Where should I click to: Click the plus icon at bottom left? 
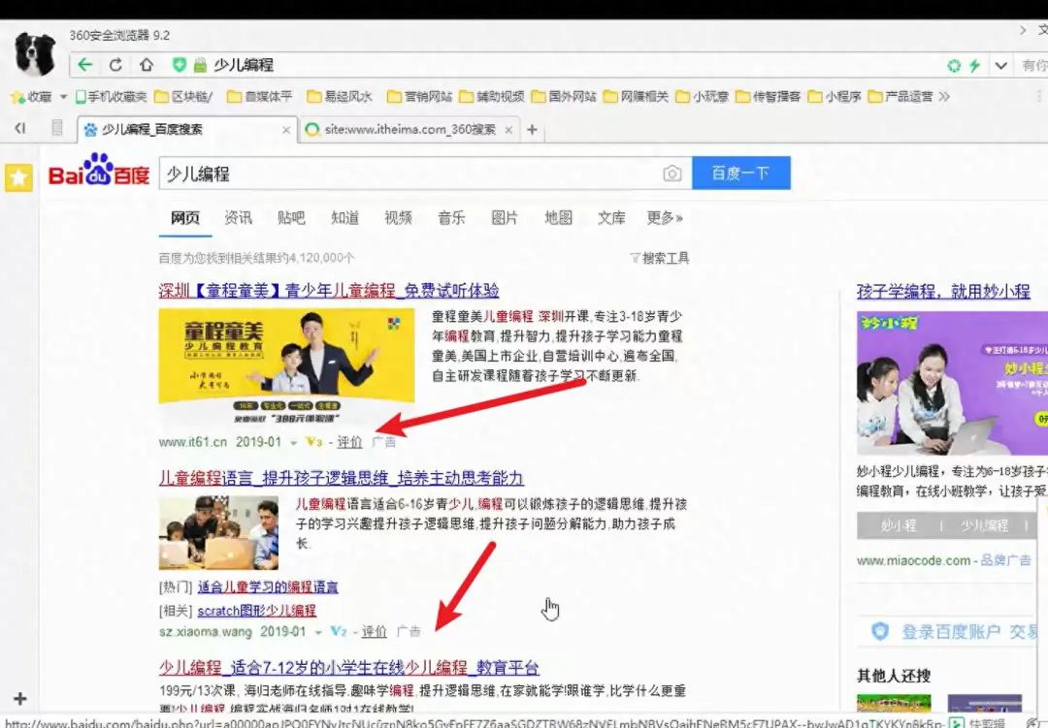point(20,699)
